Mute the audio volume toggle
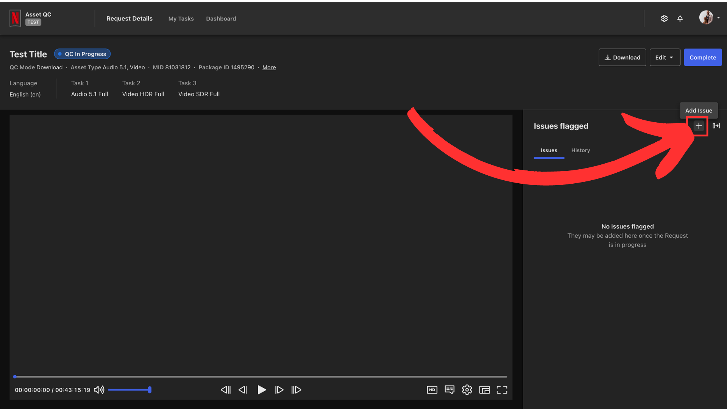The height and width of the screenshot is (409, 727). [99, 390]
